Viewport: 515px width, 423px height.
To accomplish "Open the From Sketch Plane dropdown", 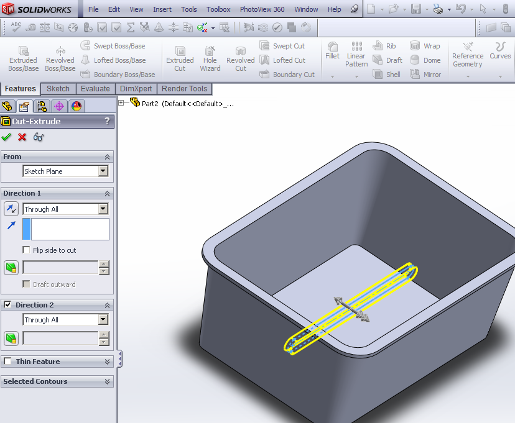I will pyautogui.click(x=103, y=171).
